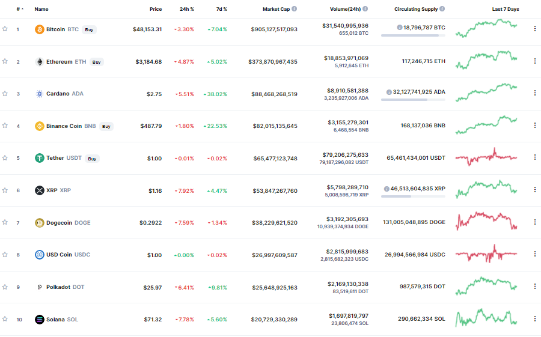Toggle watchlist star for Binance Coin
541x337 pixels.
coord(5,126)
